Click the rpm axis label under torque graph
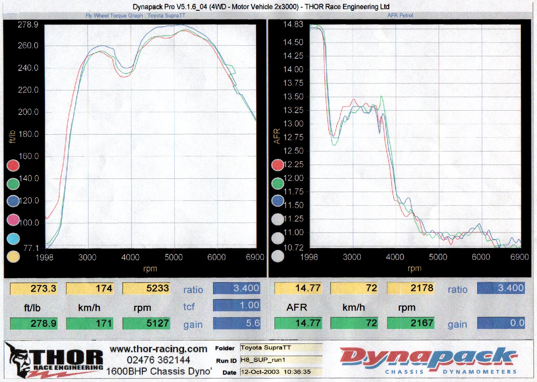537x382 pixels. click(x=150, y=269)
